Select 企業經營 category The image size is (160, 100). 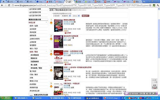coord(33,42)
